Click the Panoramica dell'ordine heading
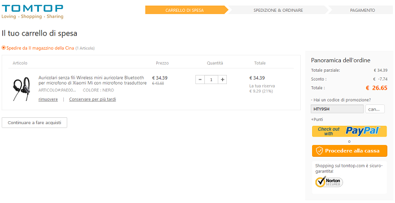 coord(341,60)
